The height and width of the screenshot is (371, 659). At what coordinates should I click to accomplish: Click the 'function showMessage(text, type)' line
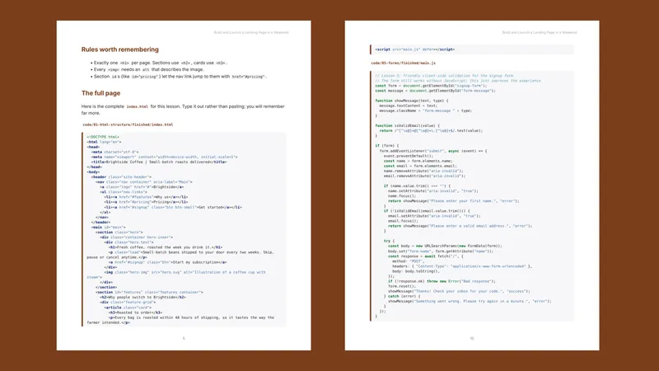click(411, 101)
